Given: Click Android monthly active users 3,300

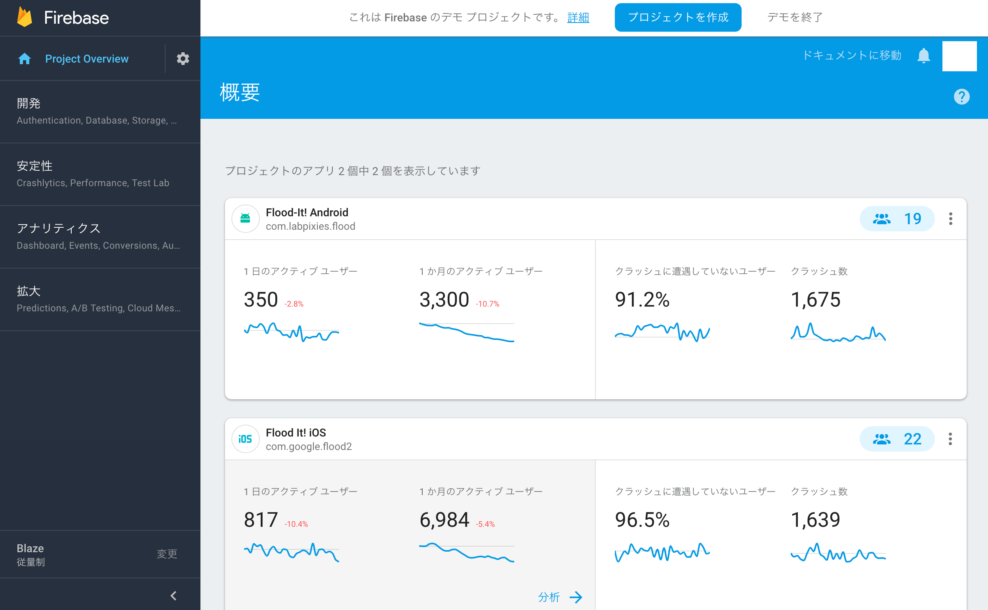Looking at the screenshot, I should pos(444,300).
